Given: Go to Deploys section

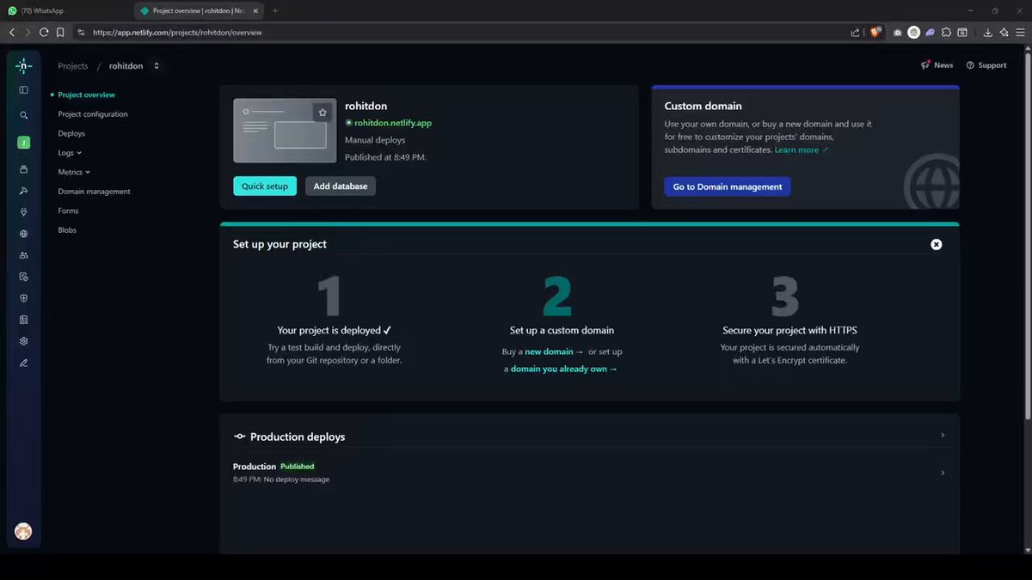Looking at the screenshot, I should tap(71, 133).
